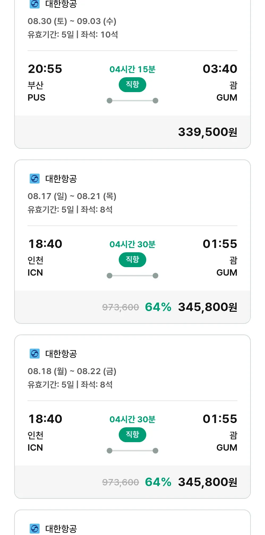Screen dimensions: 265x535
Task: Click Korean Air logo on 08.18 flight card
Action: coord(35,354)
